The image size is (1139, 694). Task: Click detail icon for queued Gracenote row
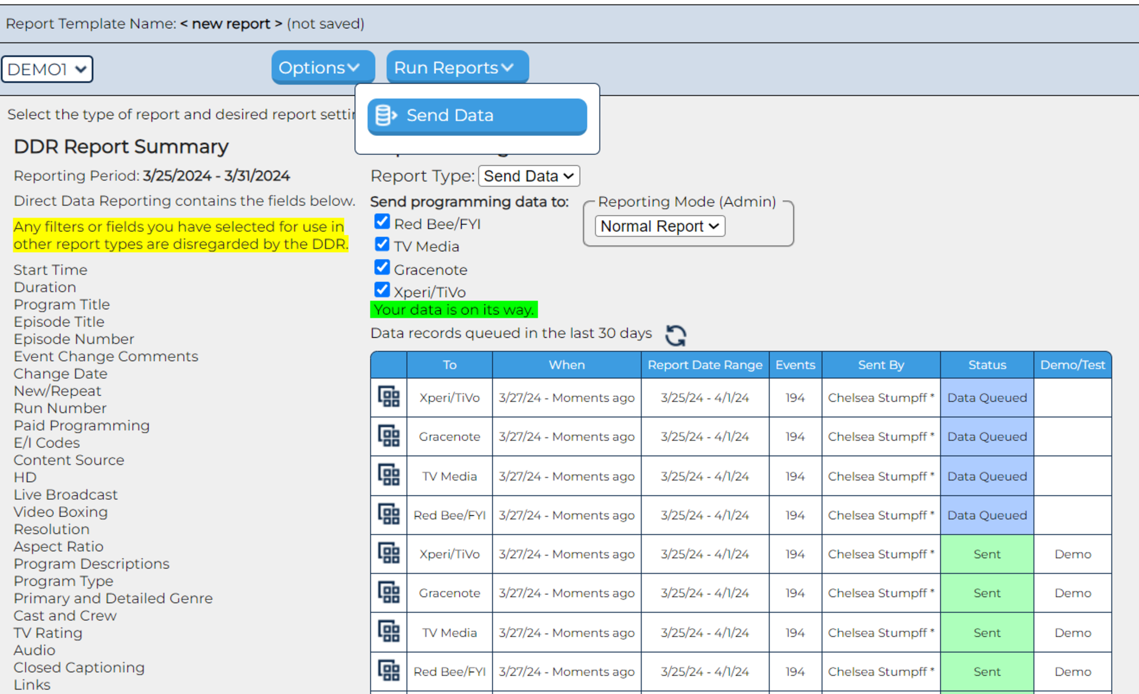389,436
